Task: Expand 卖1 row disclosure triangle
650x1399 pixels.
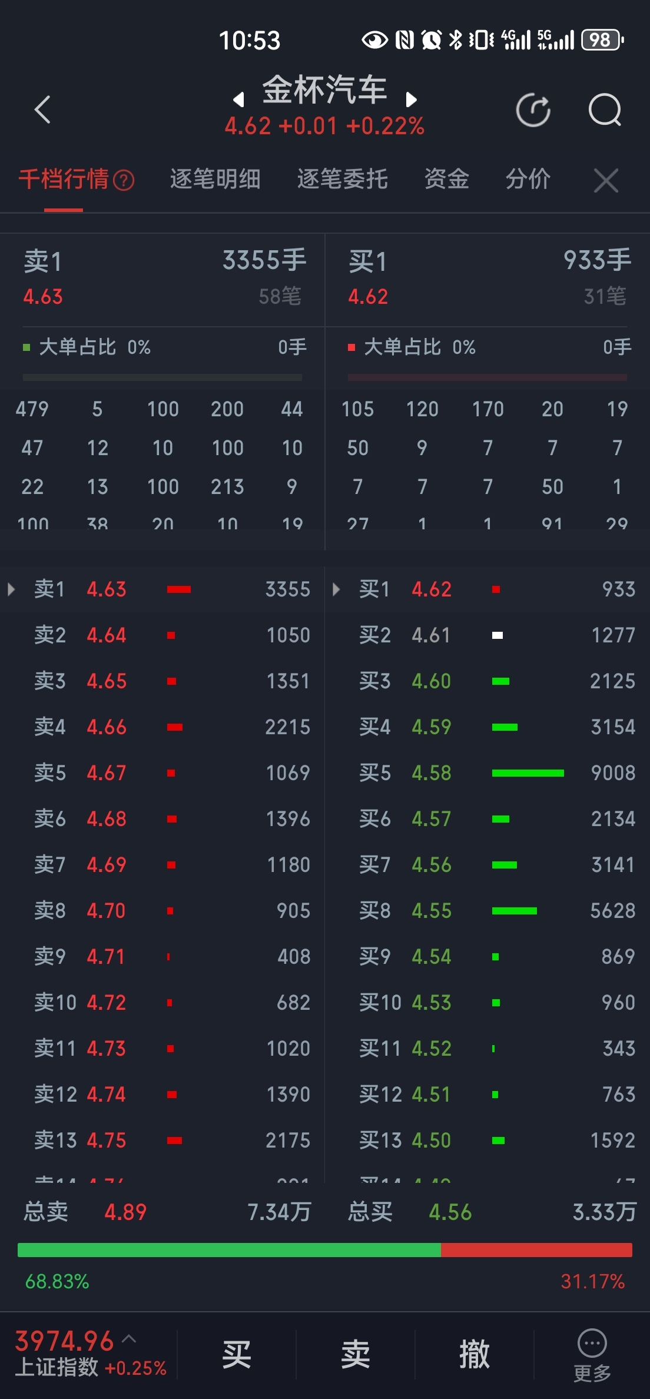Action: pos(11,589)
